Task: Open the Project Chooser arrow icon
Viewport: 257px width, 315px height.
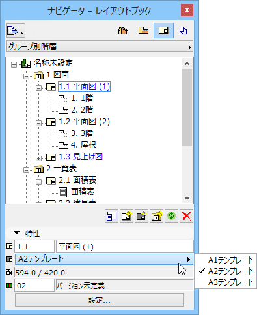Action: 16,31
